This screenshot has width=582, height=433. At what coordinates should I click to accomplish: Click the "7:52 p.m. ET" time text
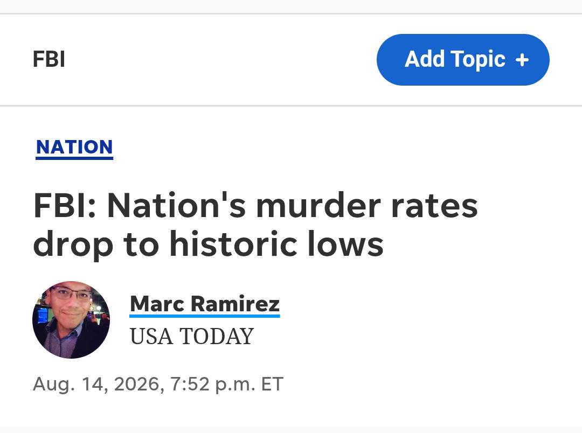[x=227, y=384]
